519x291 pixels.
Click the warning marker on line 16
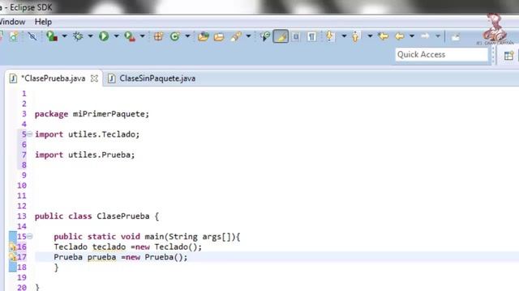[x=13, y=247]
